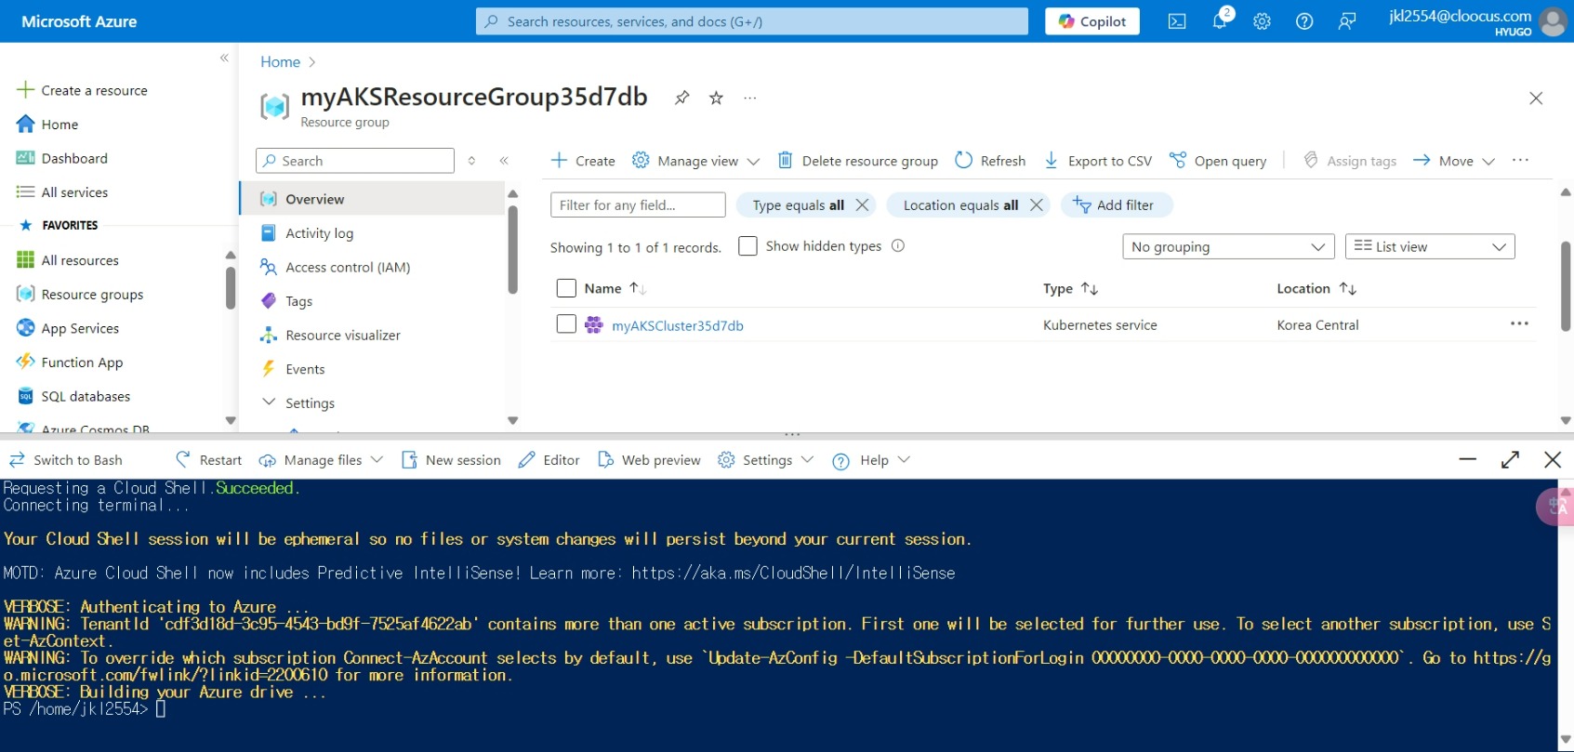Click Switch to Bash
Viewport: 1574px width, 752px height.
click(x=65, y=459)
